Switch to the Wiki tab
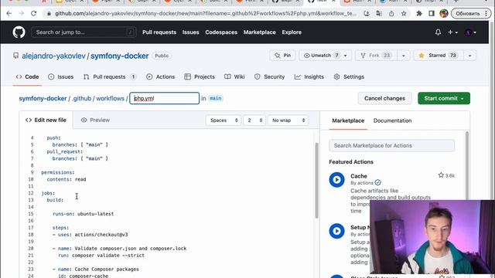 [x=234, y=77]
